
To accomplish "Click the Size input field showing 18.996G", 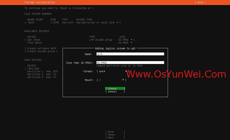I will (x=130, y=63).
